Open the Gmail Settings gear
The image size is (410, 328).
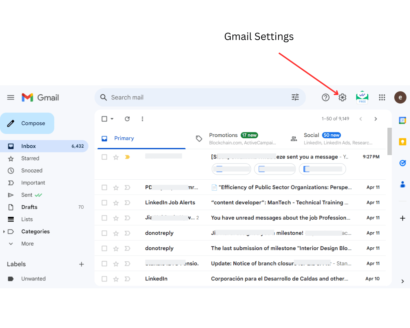tap(342, 97)
